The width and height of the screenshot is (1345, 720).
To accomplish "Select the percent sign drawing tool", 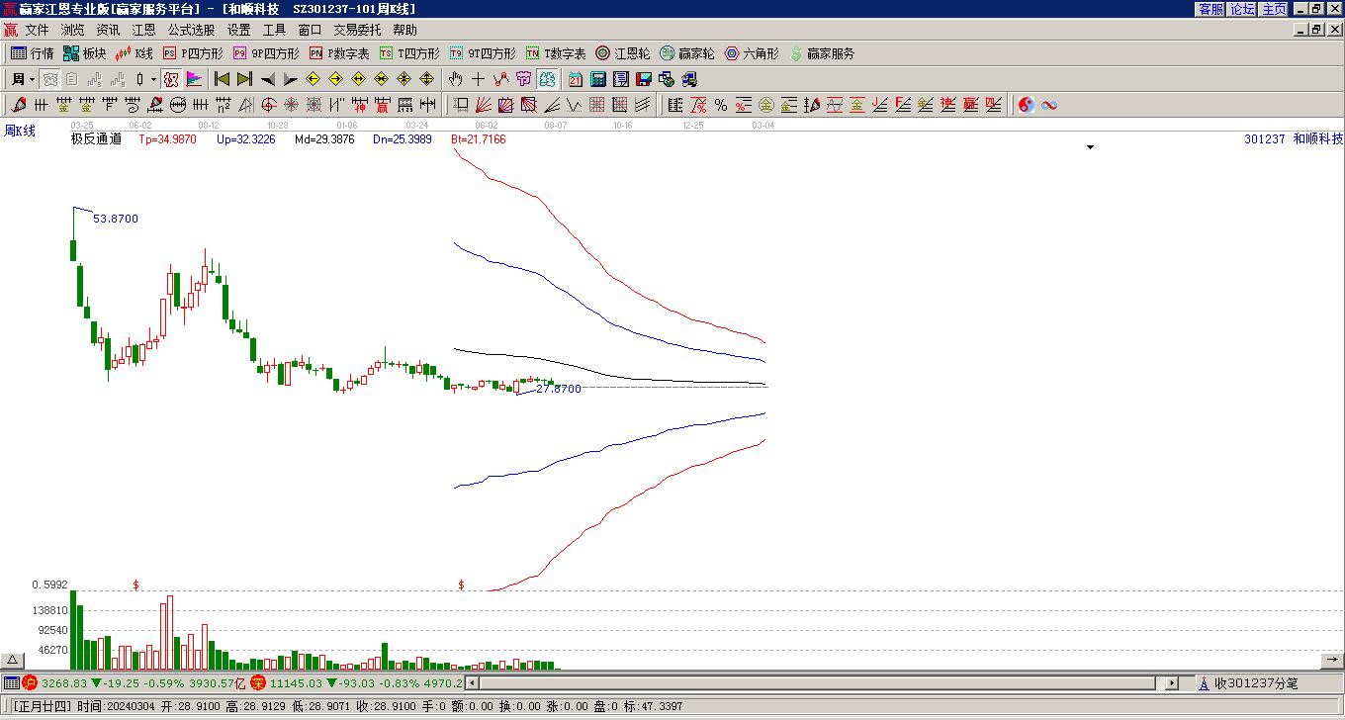I will pos(721,105).
